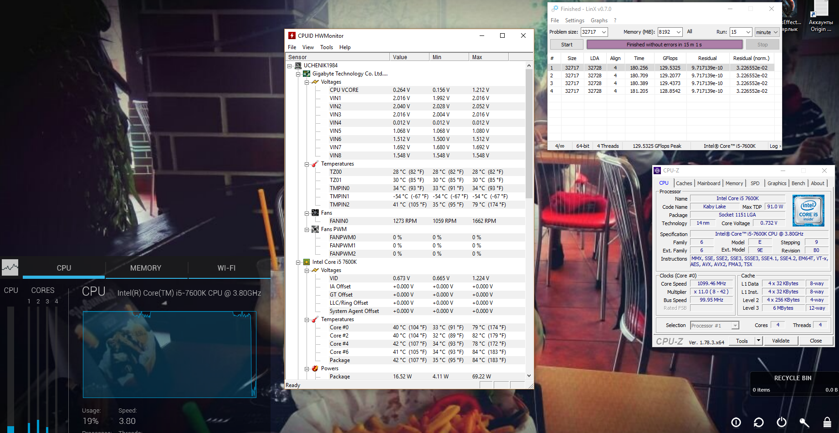Viewport: 839px width, 433px height.
Task: Collapse the Voltages node under Gigabyte Technology
Action: coord(307,82)
